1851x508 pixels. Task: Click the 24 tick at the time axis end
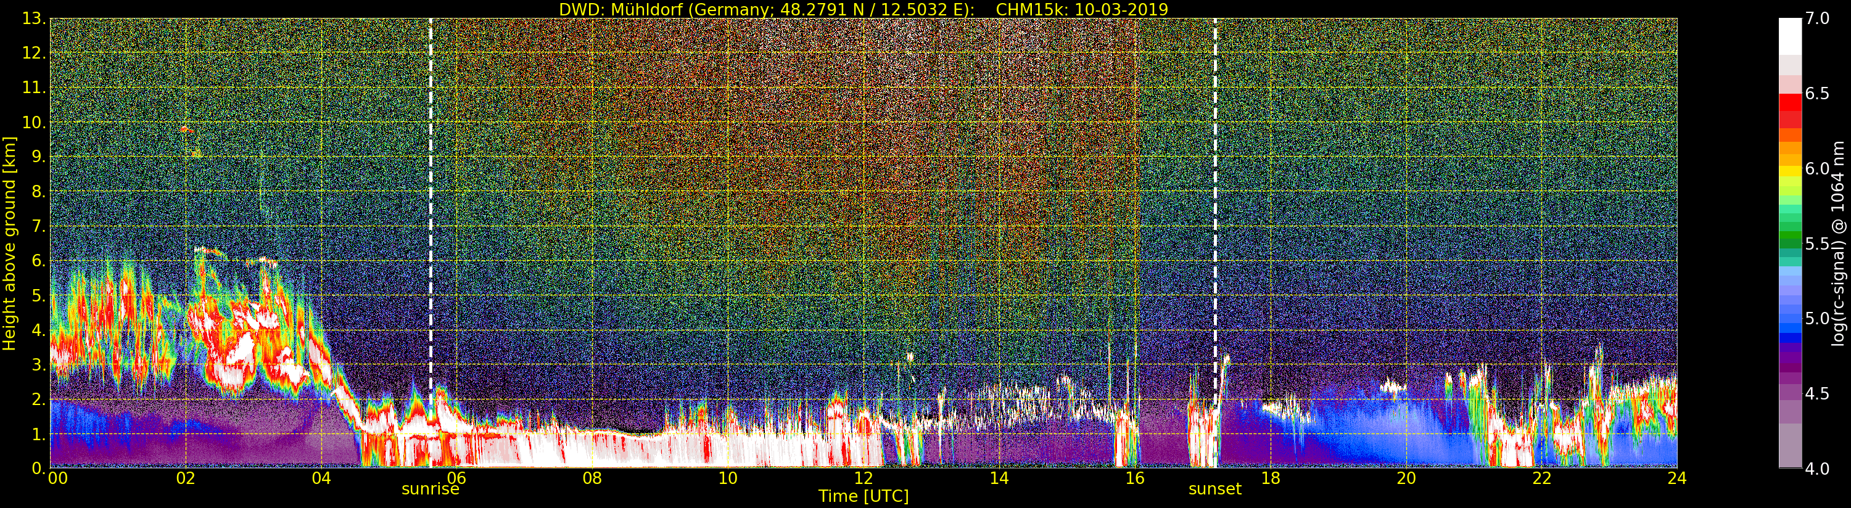pyautogui.click(x=1676, y=478)
